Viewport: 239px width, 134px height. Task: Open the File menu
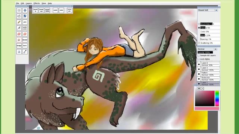[x=18, y=3]
